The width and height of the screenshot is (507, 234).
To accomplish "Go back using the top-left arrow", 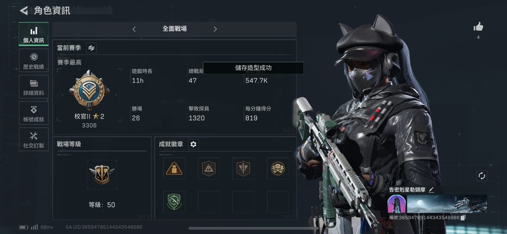I will [x=24, y=11].
